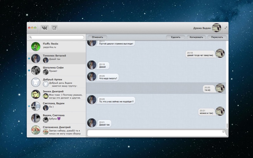Click the Удалить button
This screenshot has width=253, height=158.
pos(176,37)
